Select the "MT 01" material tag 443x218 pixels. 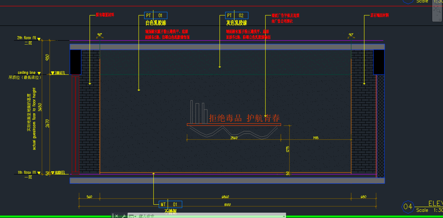point(171,204)
